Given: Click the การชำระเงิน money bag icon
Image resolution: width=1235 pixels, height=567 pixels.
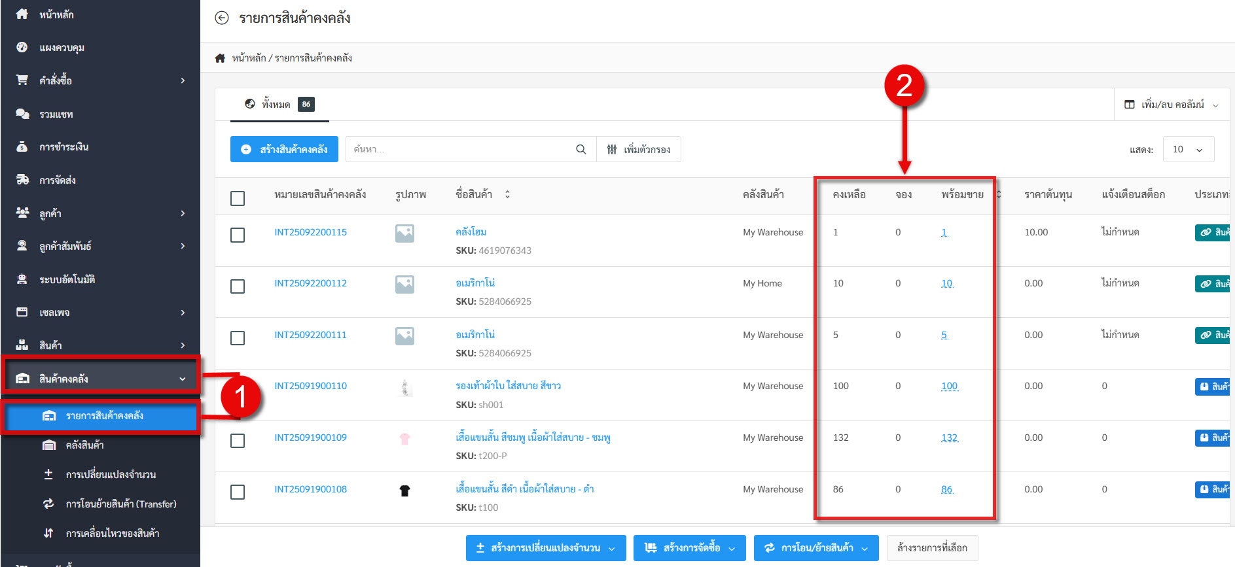Looking at the screenshot, I should point(22,146).
